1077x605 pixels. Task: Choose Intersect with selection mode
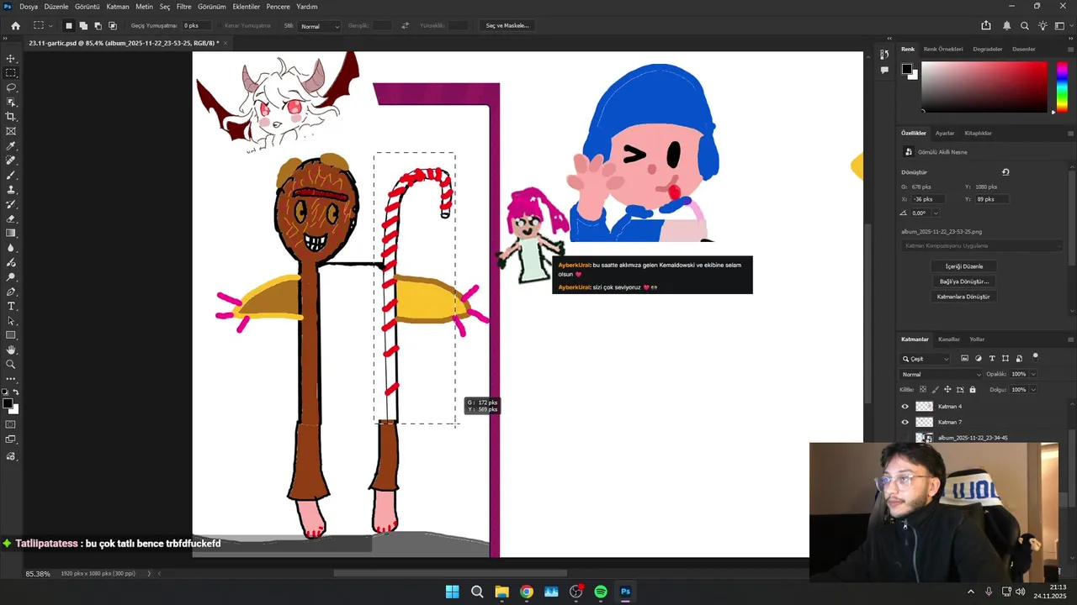[113, 26]
